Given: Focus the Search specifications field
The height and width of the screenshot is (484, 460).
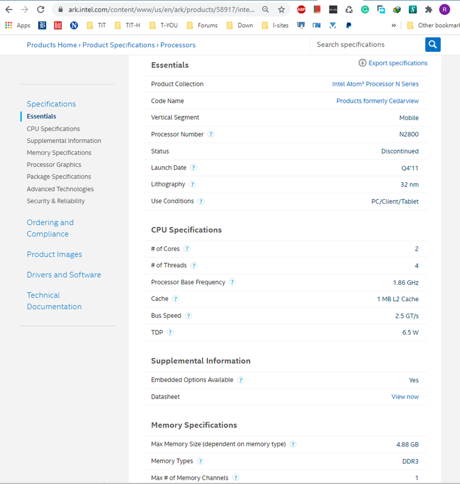Looking at the screenshot, I should 368,45.
